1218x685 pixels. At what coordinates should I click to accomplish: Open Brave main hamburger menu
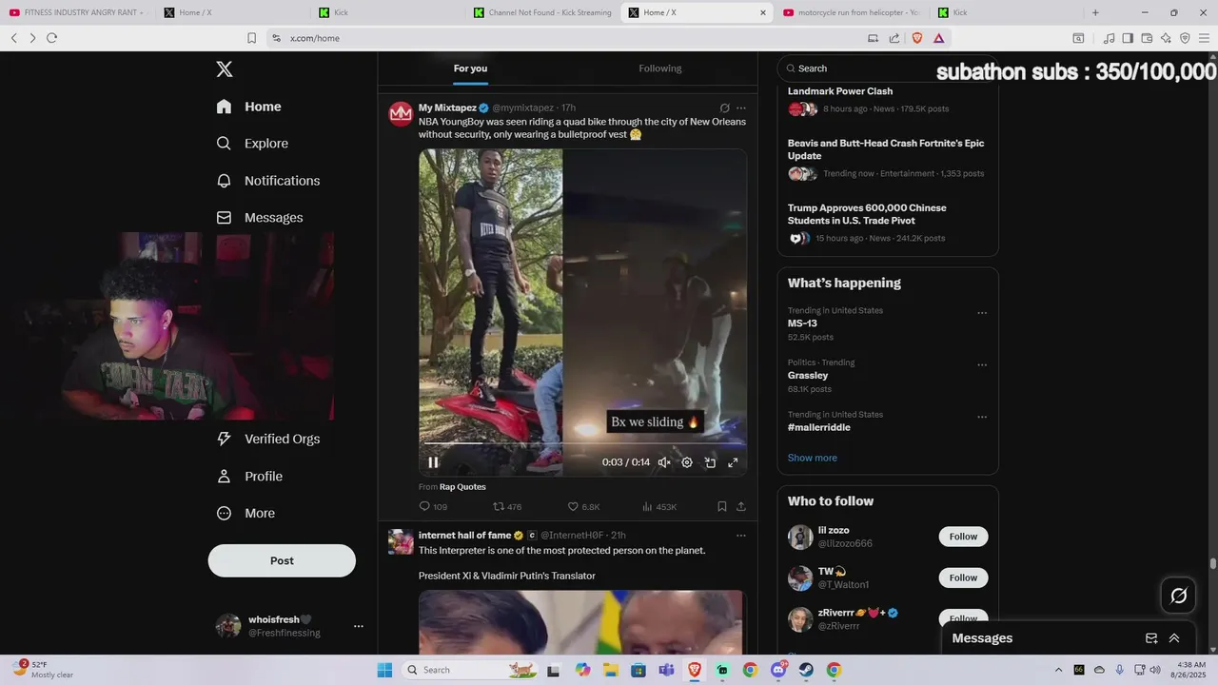[1204, 38]
